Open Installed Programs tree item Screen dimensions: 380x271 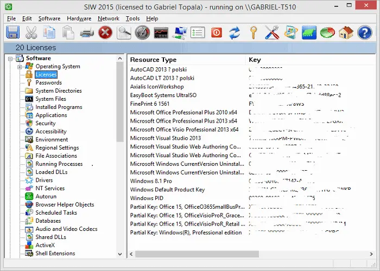(x=59, y=107)
